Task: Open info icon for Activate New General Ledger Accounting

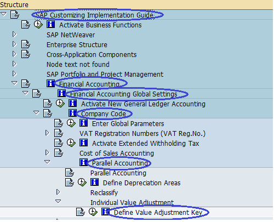Action: (x=72, y=103)
